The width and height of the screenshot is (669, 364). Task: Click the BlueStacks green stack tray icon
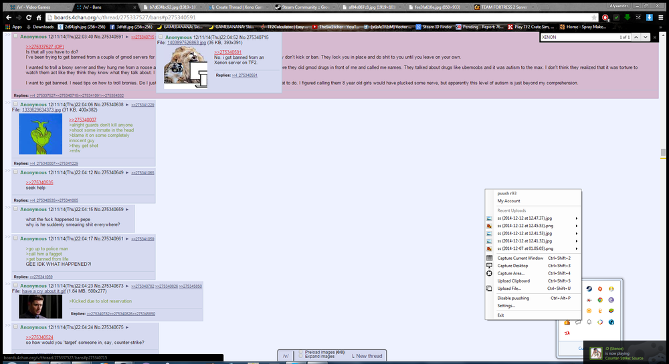(x=611, y=311)
